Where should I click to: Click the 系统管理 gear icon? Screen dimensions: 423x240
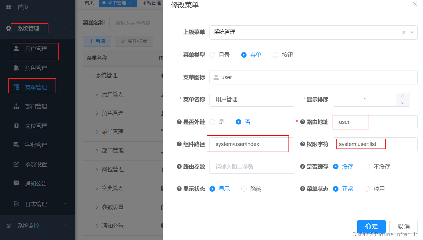[8, 28]
